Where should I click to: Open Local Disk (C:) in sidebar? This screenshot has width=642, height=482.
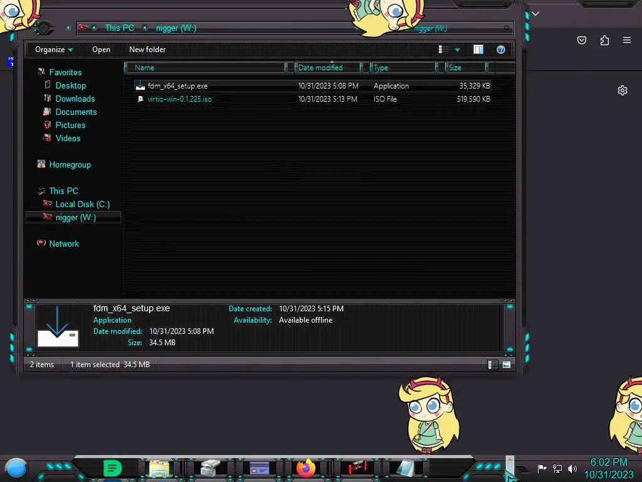click(83, 204)
